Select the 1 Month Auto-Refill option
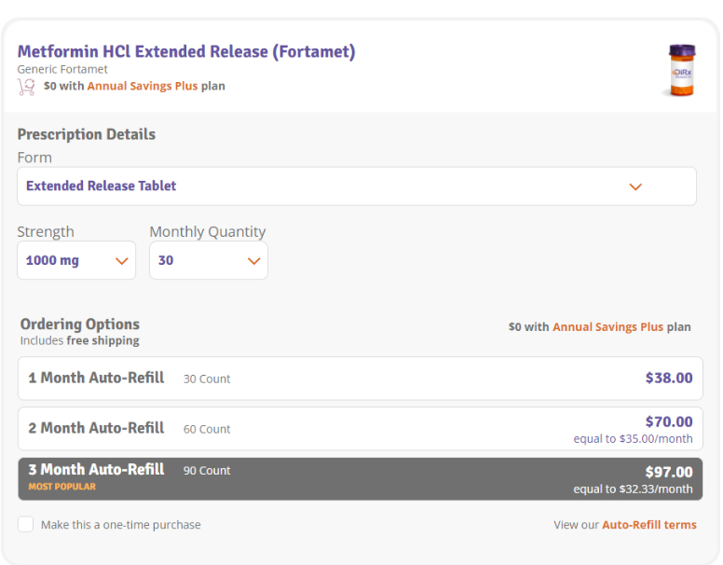This screenshot has width=723, height=565. point(360,379)
